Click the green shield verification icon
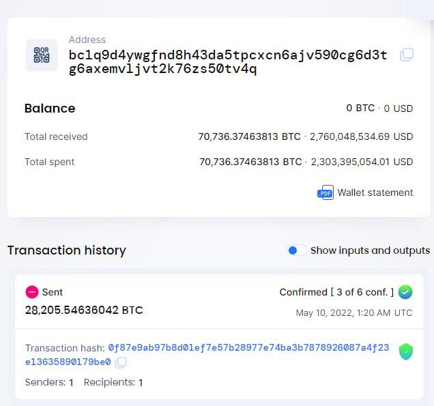The width and height of the screenshot is (434, 406). 406,351
